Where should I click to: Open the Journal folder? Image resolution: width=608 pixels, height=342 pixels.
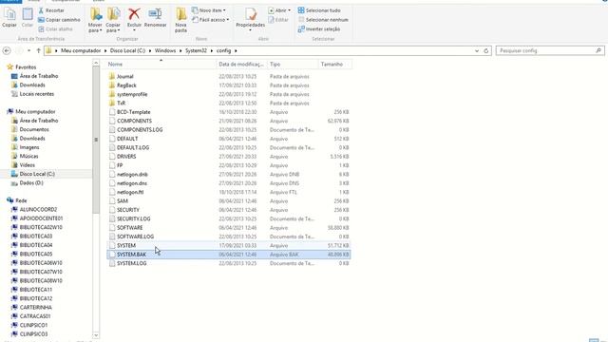click(x=124, y=76)
